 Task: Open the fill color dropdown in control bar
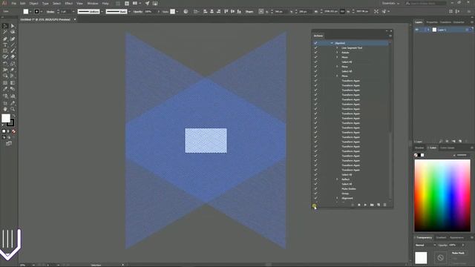pos(30,12)
